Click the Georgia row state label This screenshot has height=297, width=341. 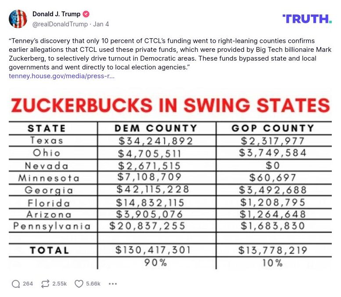(x=49, y=190)
